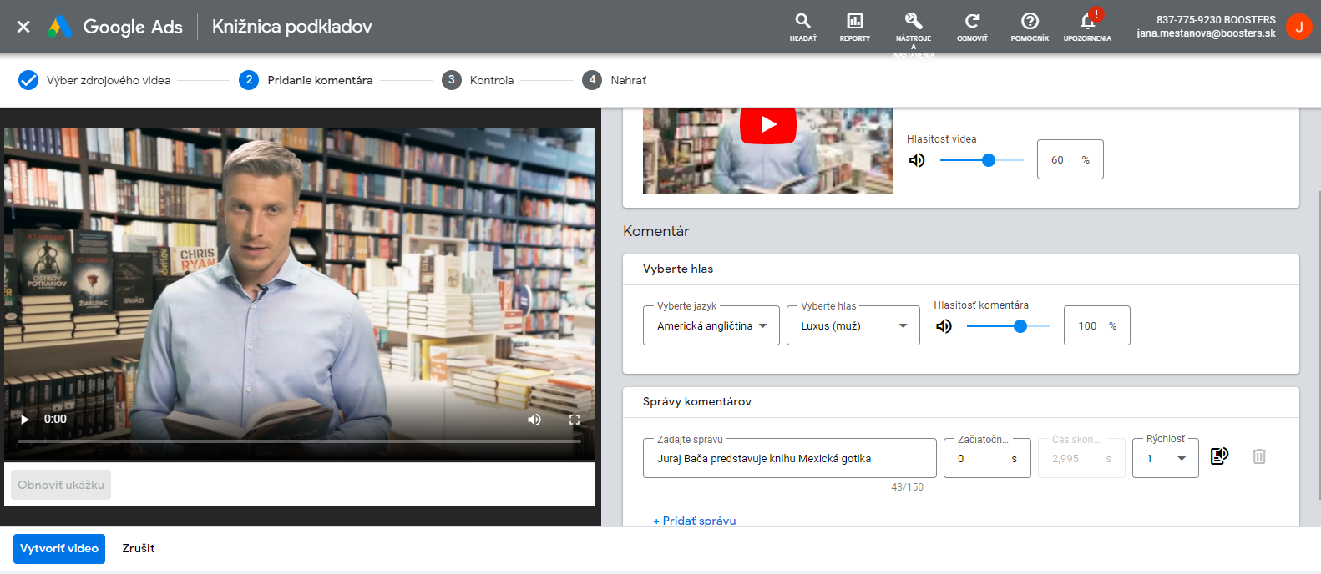Go to step 2 Pridanie komentára
1321x574 pixels.
click(x=306, y=80)
